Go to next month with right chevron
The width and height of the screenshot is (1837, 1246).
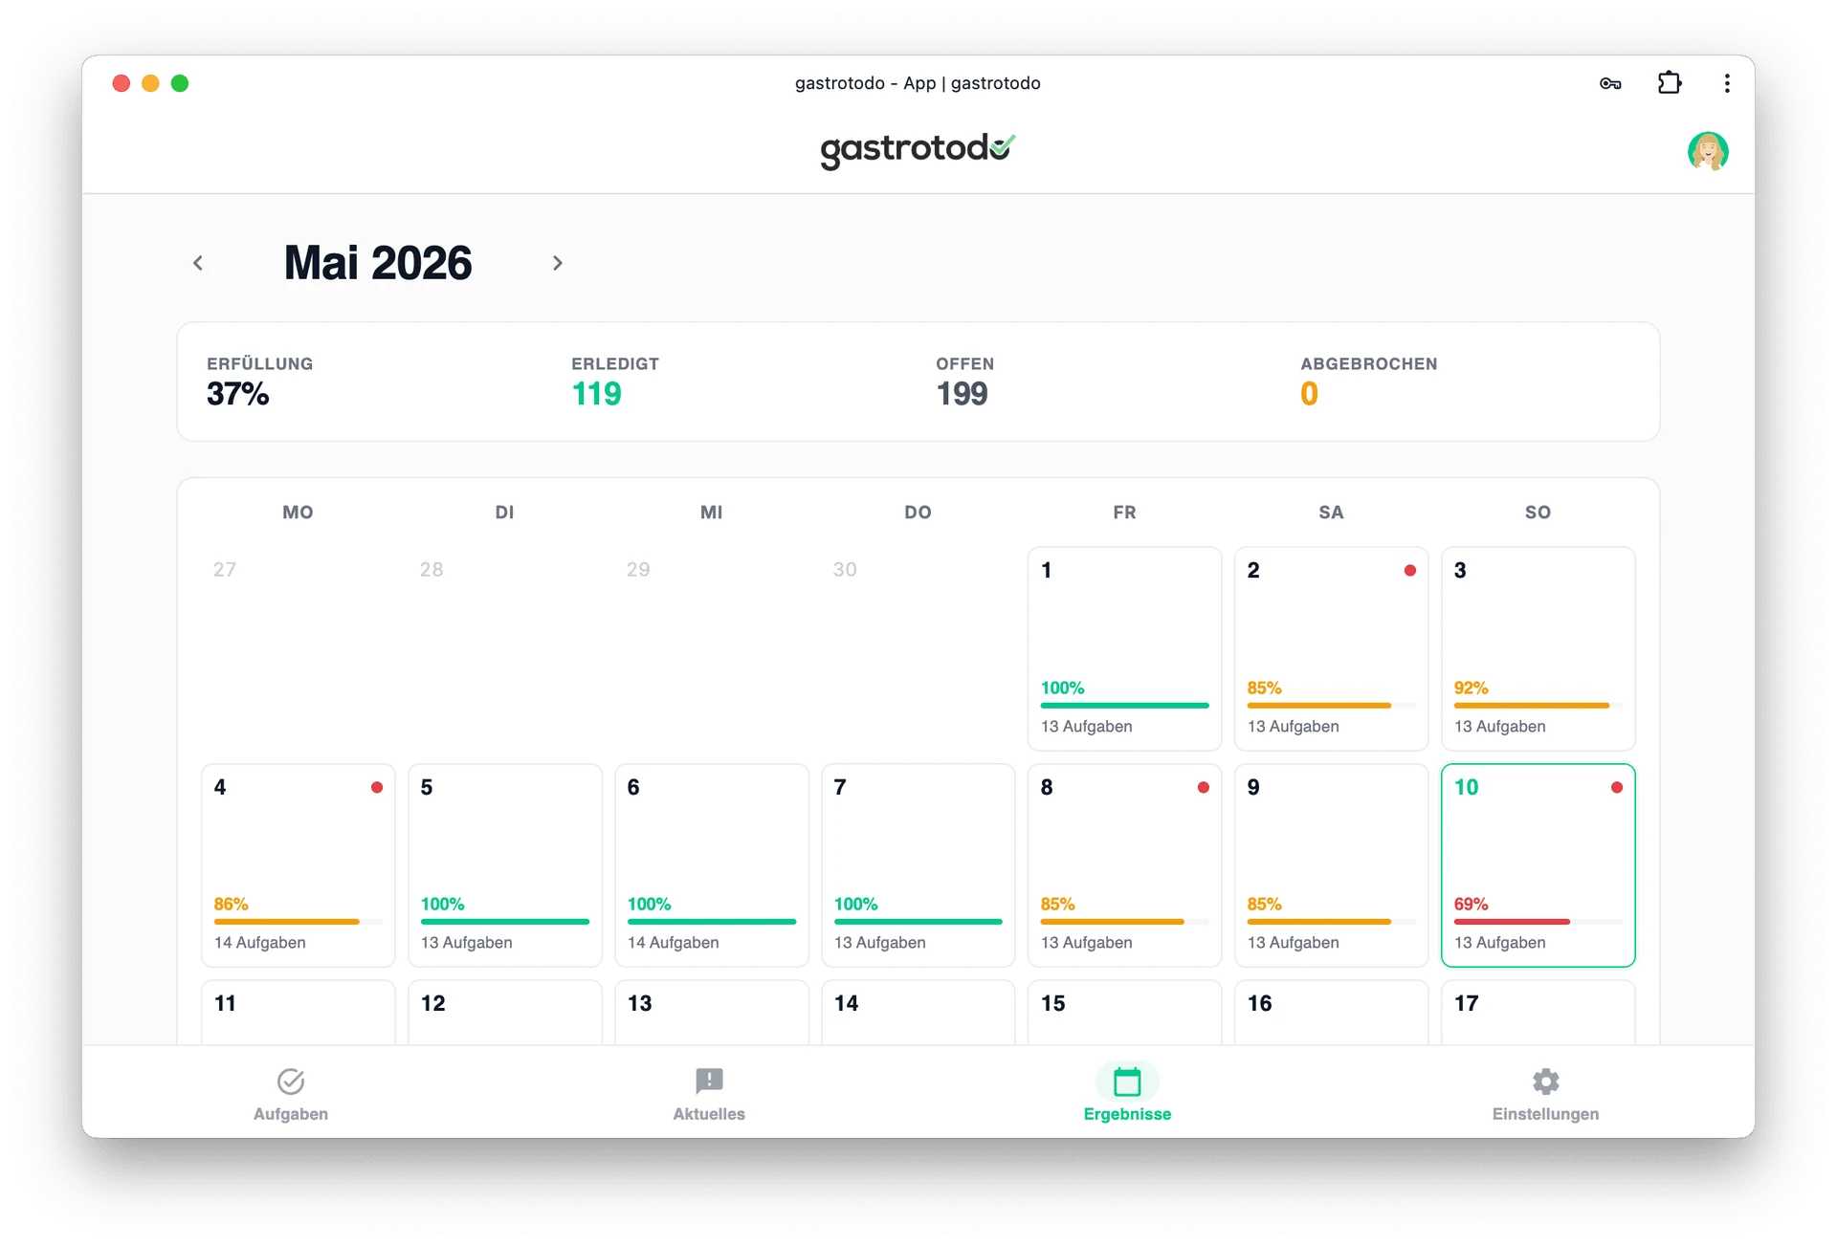[x=558, y=263]
